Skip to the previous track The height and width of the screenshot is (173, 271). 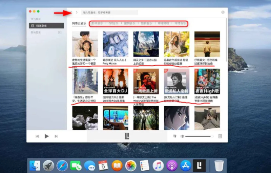tap(37, 136)
